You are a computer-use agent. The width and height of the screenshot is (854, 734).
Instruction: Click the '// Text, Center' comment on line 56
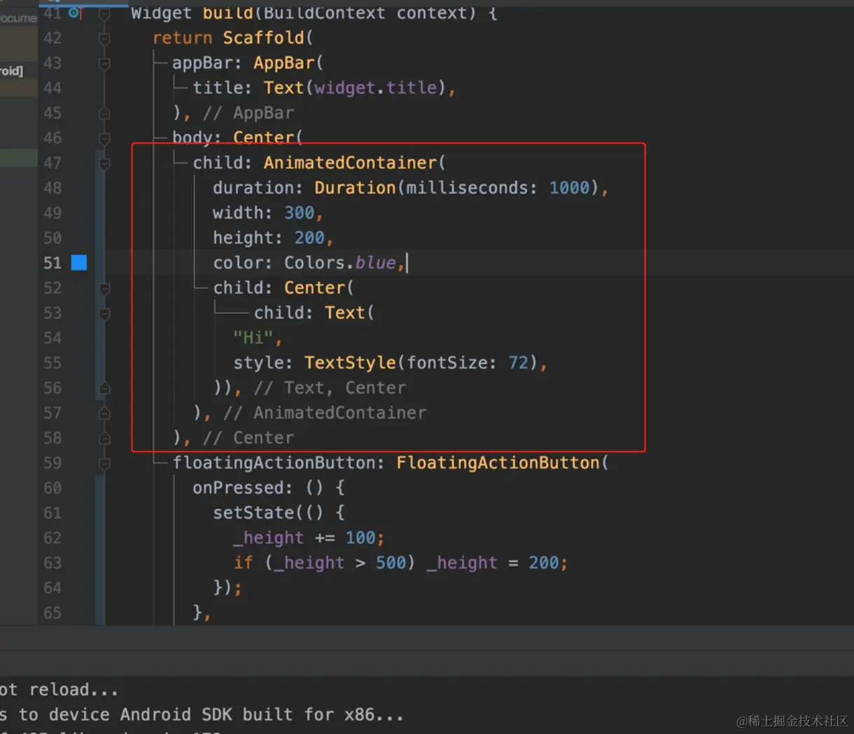pos(330,388)
